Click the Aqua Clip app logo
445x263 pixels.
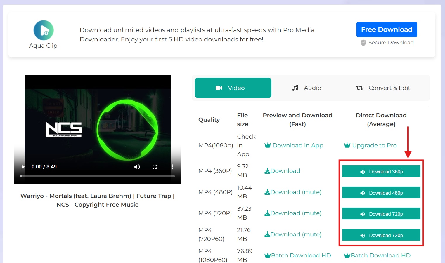[x=44, y=30]
